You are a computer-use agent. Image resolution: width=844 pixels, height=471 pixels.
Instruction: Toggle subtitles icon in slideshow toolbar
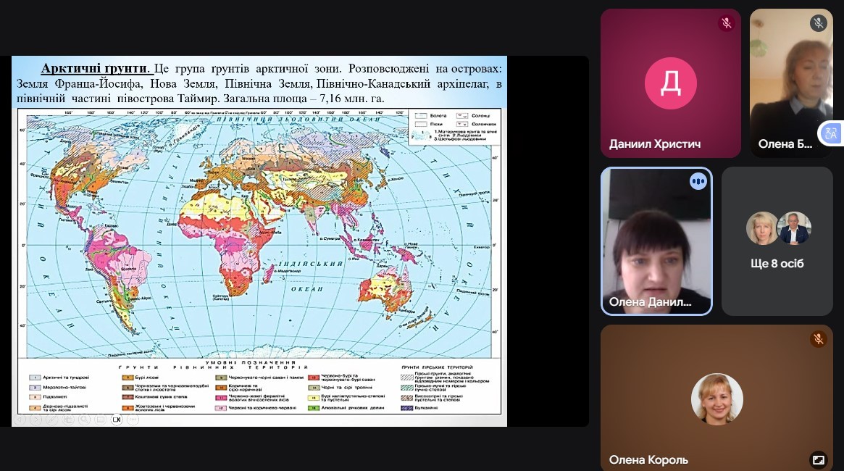click(x=101, y=419)
